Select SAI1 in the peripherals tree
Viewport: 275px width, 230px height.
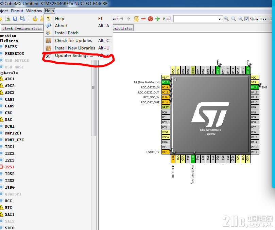(x=10, y=214)
